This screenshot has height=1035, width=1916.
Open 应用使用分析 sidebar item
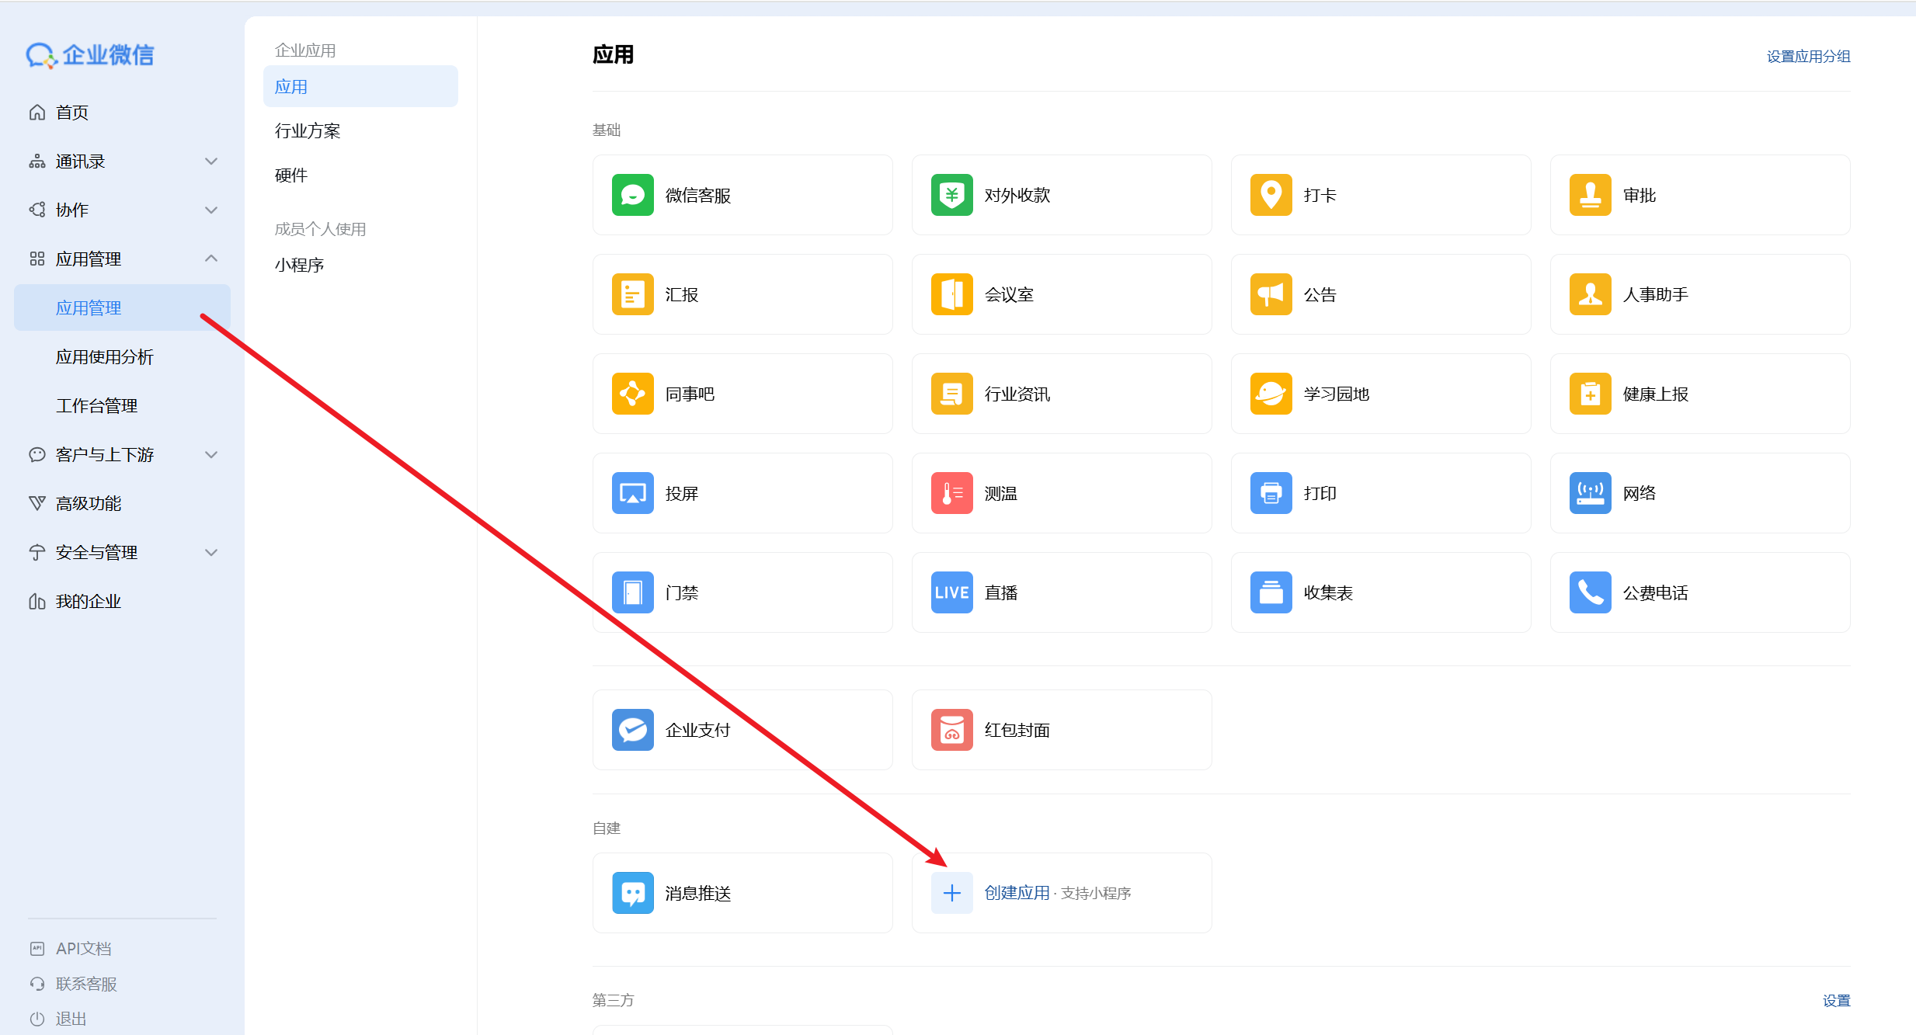pyautogui.click(x=105, y=357)
